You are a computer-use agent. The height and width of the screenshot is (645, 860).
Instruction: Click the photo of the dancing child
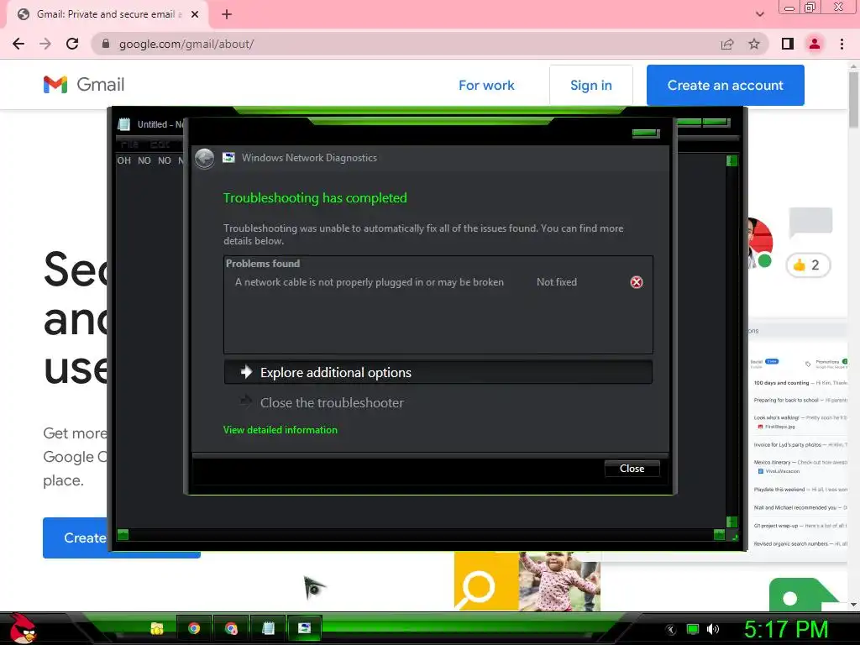point(559,581)
